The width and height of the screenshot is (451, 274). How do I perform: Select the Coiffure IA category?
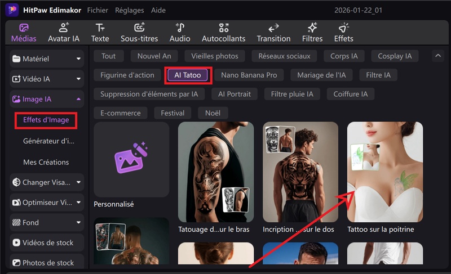[x=351, y=94]
